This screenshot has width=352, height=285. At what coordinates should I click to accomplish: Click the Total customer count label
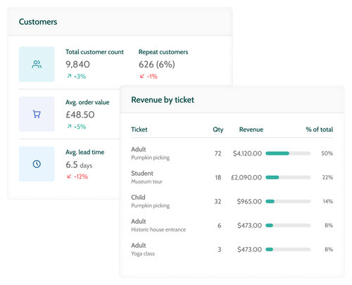click(94, 52)
